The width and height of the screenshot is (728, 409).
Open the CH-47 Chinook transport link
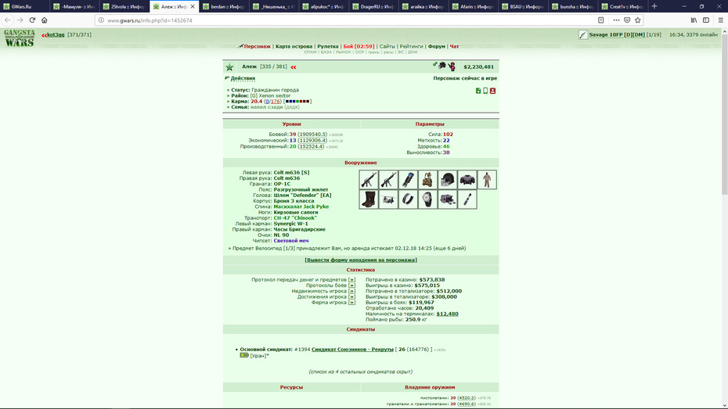click(x=295, y=218)
